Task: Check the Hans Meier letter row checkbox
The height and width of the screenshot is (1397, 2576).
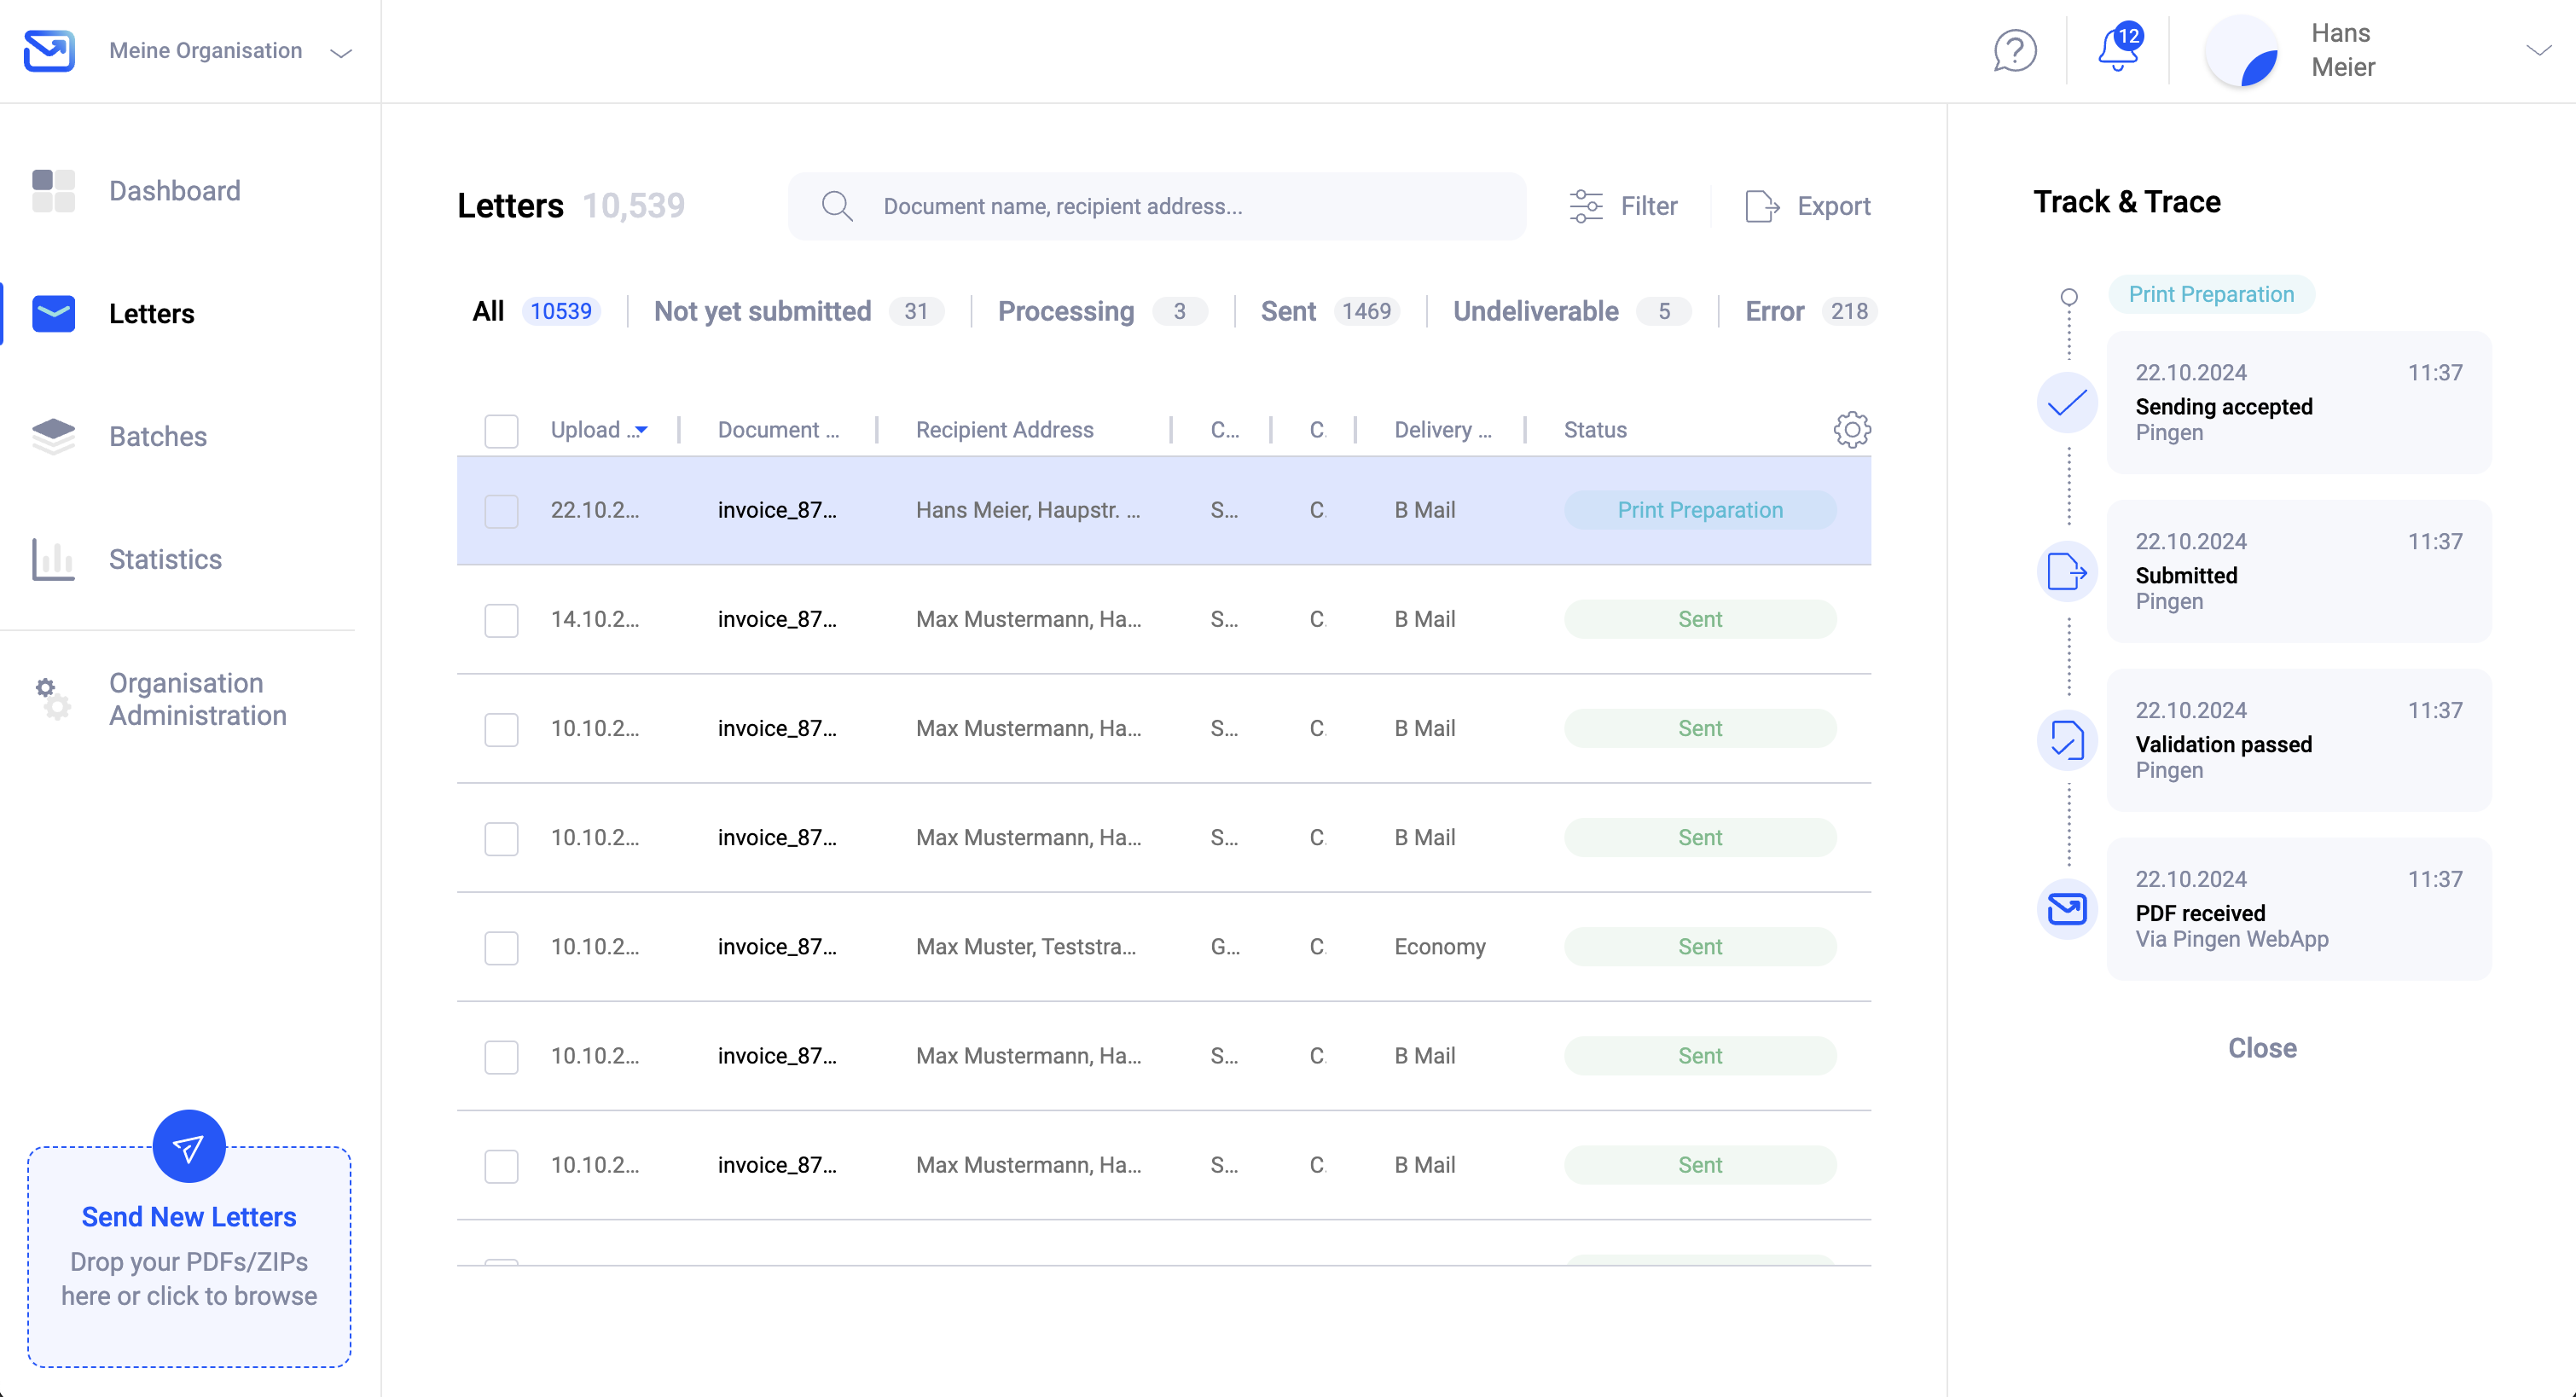Action: [501, 511]
